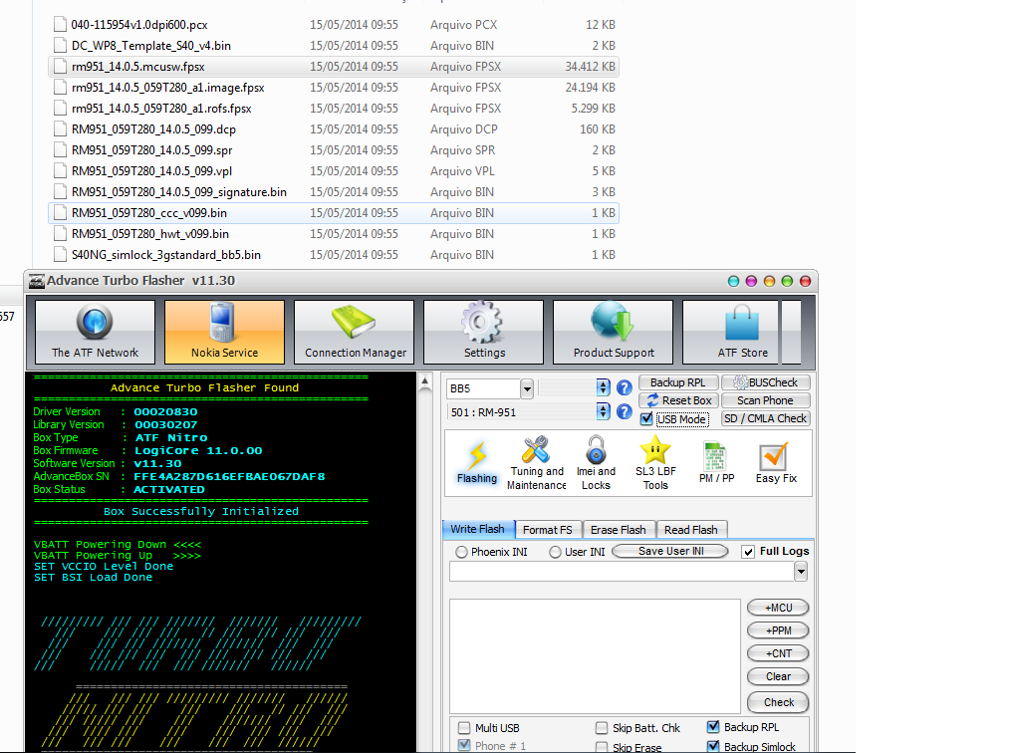The image size is (1013, 753).
Task: Select the Easy Fix tool
Action: pos(775,463)
